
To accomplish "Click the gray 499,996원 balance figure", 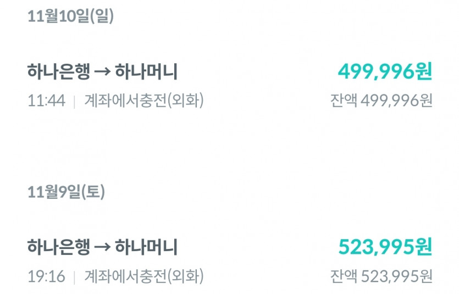I will click(x=396, y=101).
